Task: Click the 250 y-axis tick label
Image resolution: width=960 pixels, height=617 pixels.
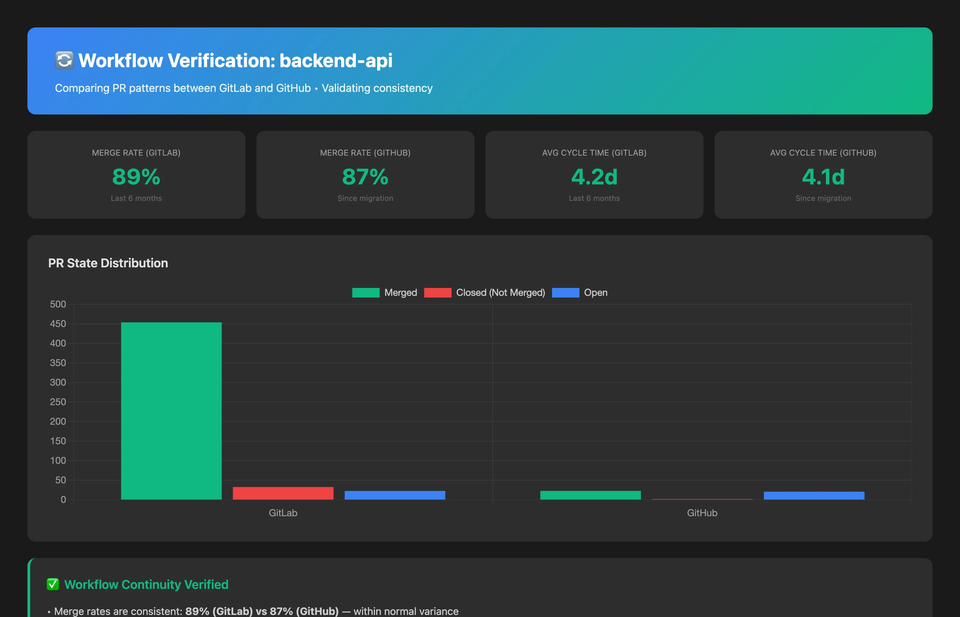Action: click(58, 402)
